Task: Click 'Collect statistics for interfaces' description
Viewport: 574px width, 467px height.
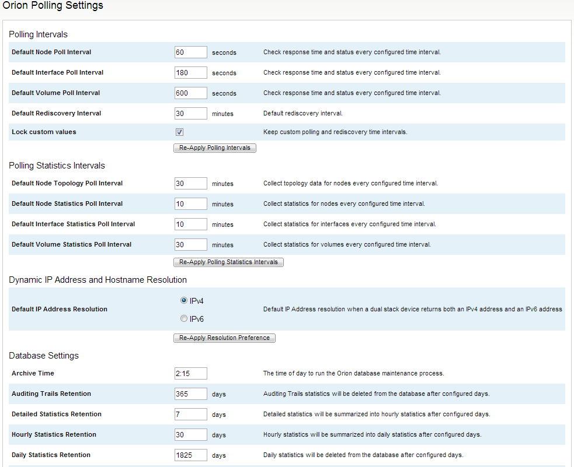Action: tap(350, 224)
